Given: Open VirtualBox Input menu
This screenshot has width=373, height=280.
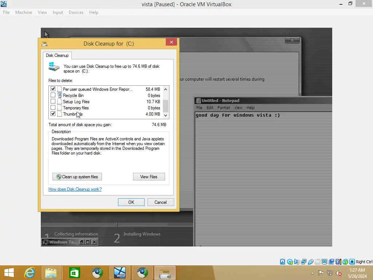Looking at the screenshot, I should pos(58,12).
